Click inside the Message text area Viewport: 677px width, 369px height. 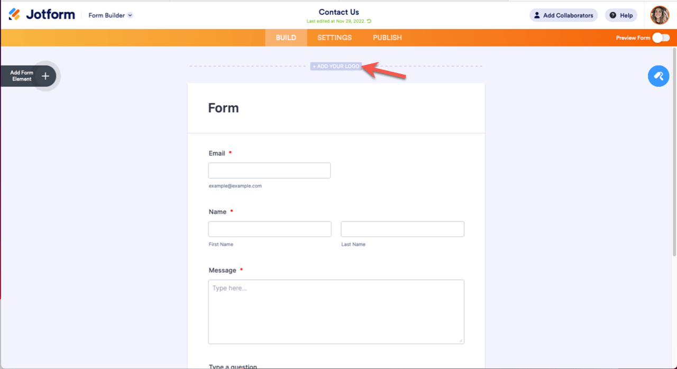(x=336, y=312)
